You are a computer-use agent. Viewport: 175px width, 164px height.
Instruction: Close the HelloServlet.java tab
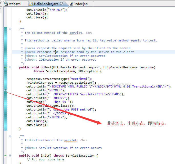(62, 4)
